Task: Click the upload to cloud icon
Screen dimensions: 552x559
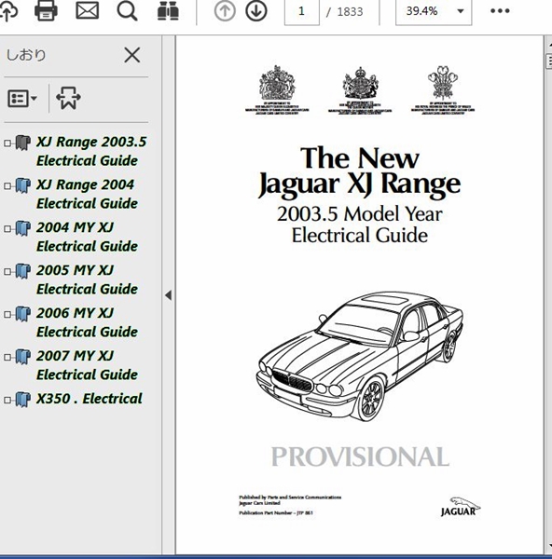Action: click(7, 11)
